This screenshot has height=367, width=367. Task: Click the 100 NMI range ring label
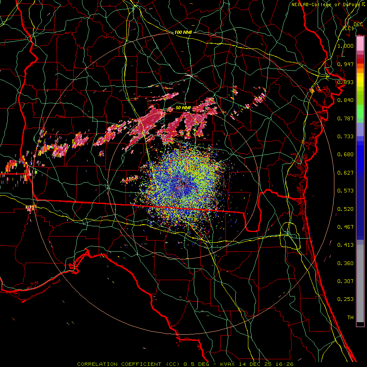[x=183, y=32]
